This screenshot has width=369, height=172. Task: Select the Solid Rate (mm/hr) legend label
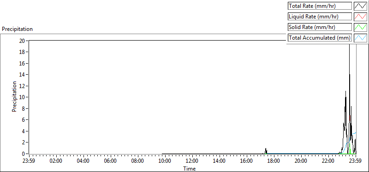pyautogui.click(x=320, y=27)
